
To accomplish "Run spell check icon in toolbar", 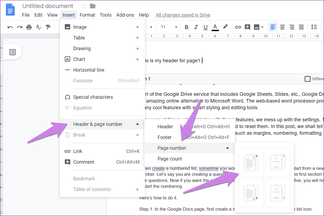I will [x=39, y=27].
